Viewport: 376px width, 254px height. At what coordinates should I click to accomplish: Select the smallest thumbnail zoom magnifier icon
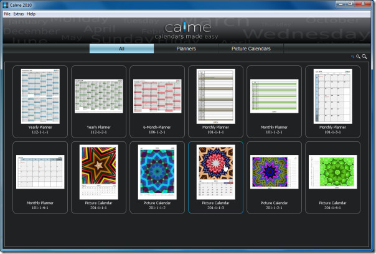tap(352, 57)
